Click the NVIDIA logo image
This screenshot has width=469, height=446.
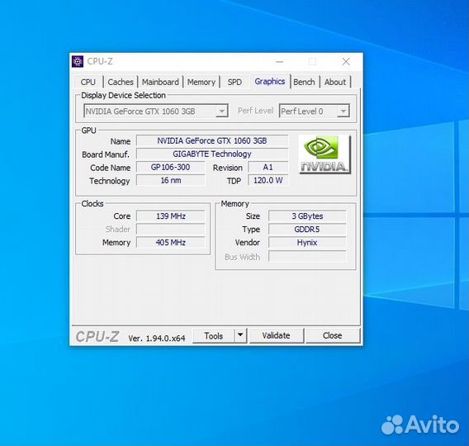tap(325, 154)
